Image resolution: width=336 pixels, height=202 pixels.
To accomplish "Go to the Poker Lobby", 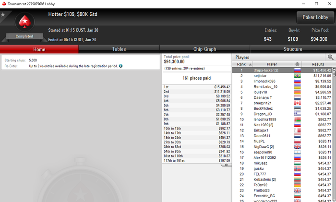I will click(x=315, y=17).
